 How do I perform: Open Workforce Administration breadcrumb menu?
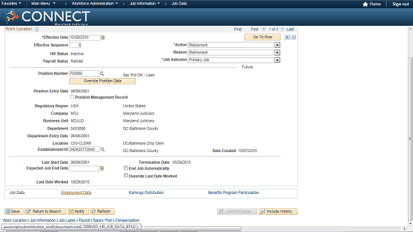tap(95, 3)
